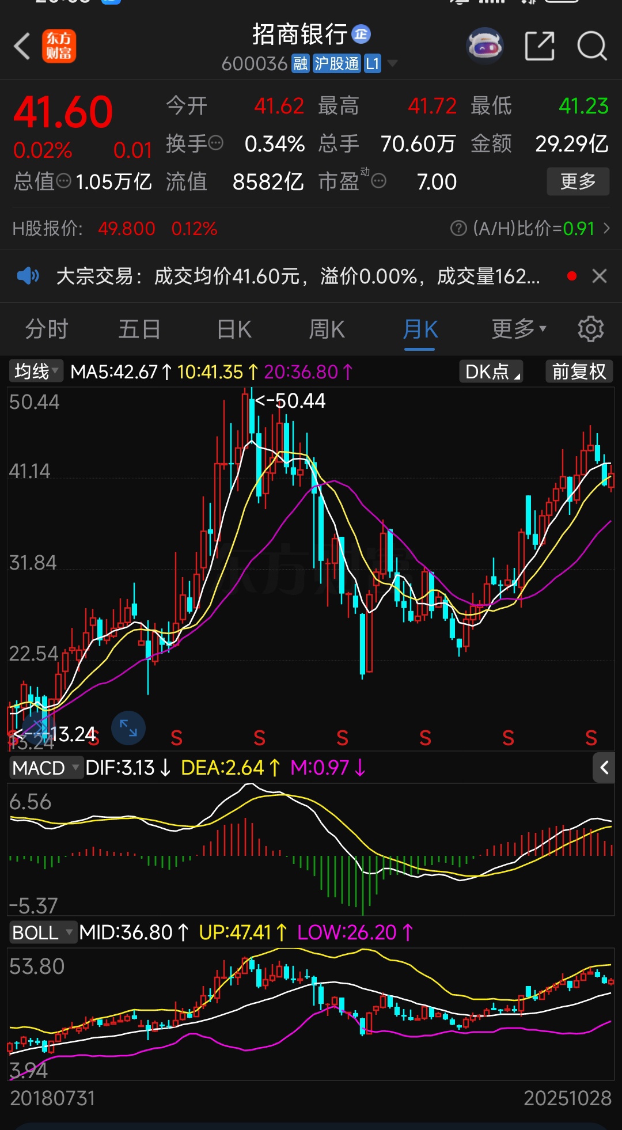Tap the L1 level tag
622x1130 pixels.
click(x=373, y=63)
